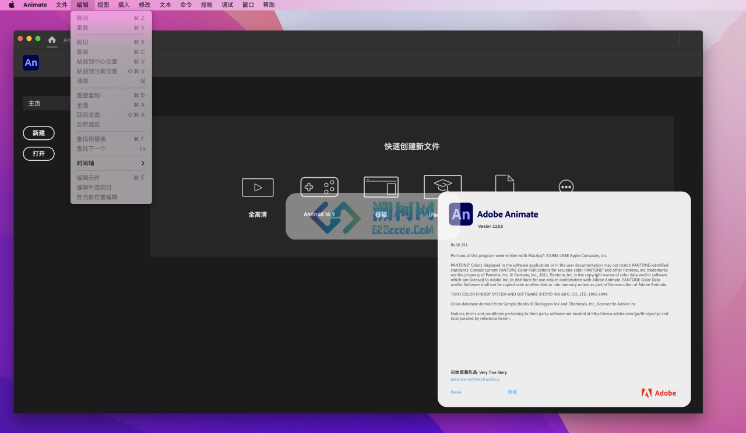
Task: Click the 快速创建新文件 heading
Action: (412, 146)
